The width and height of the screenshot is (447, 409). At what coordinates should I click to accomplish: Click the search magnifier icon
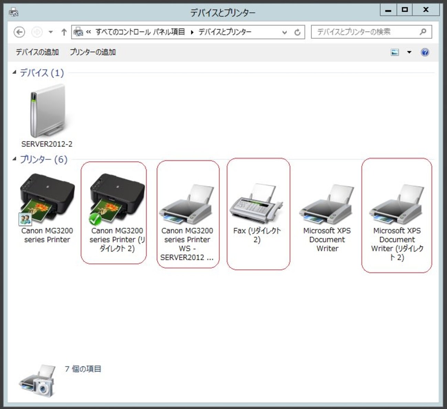(x=423, y=32)
